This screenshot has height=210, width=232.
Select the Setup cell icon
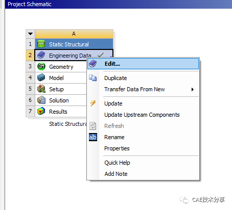[41, 89]
